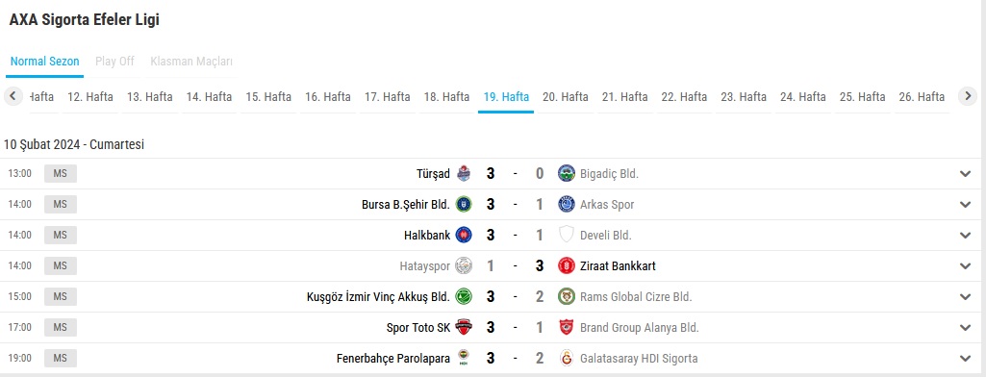Click the Halkbank team logo
The width and height of the screenshot is (986, 377).
(x=464, y=235)
